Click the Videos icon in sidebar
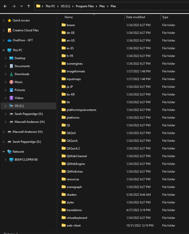This screenshot has width=189, height=234. pyautogui.click(x=11, y=98)
